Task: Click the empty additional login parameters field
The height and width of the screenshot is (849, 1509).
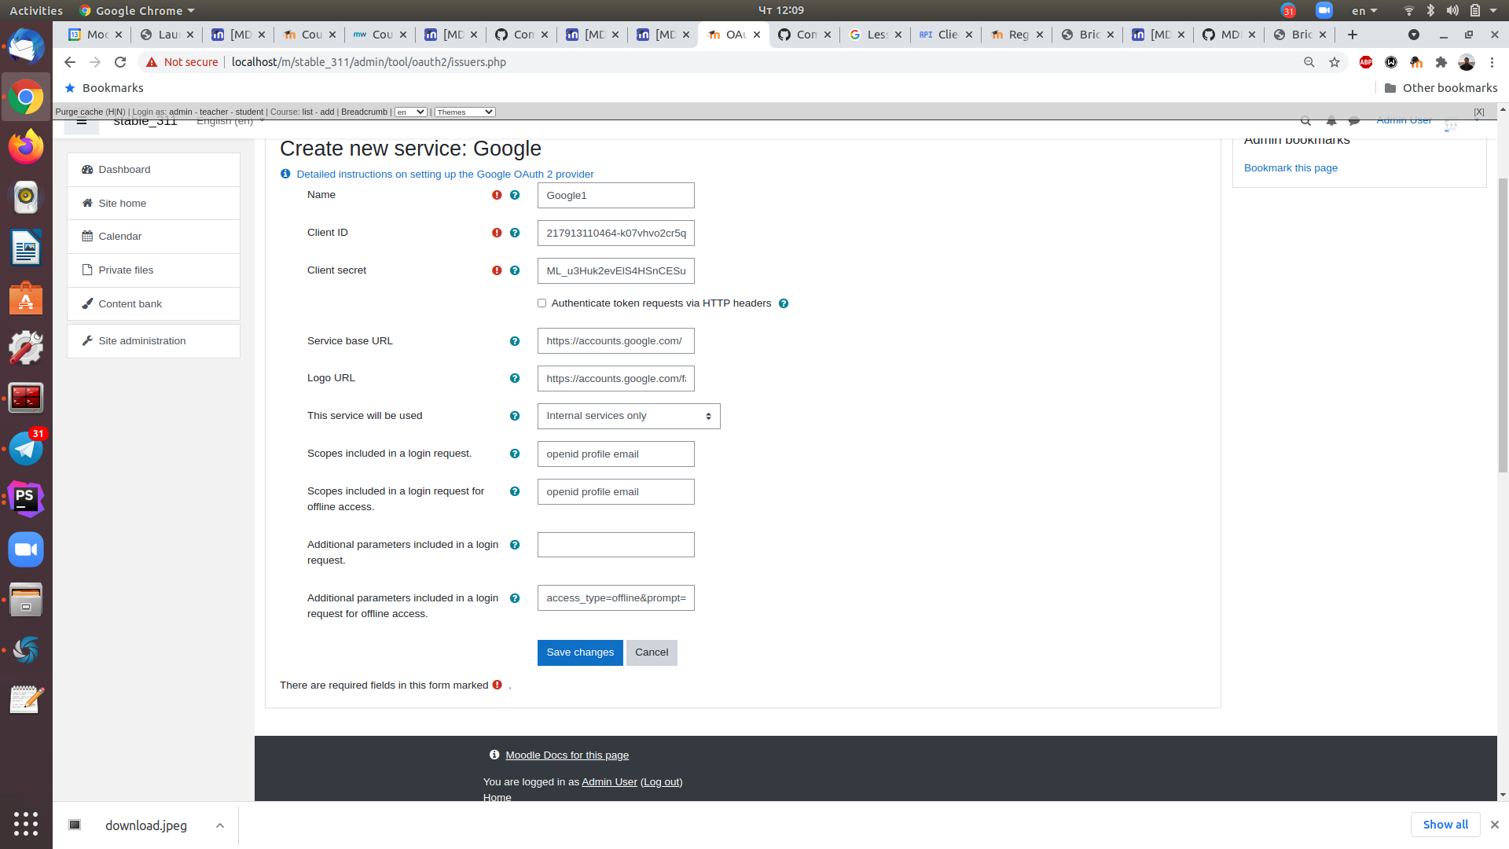Action: tap(615, 545)
